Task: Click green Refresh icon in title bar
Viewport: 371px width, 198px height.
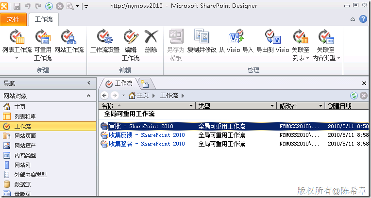Action: pyautogui.click(x=49, y=6)
